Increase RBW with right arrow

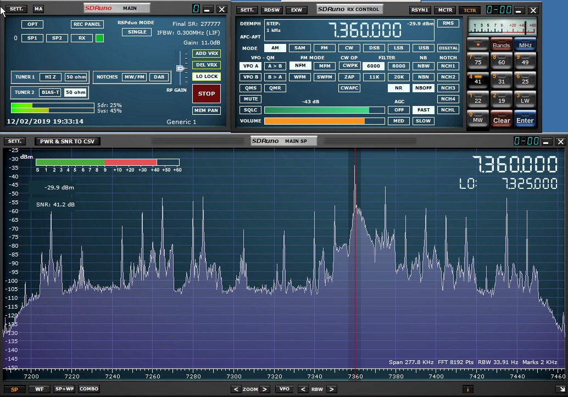[x=331, y=389]
